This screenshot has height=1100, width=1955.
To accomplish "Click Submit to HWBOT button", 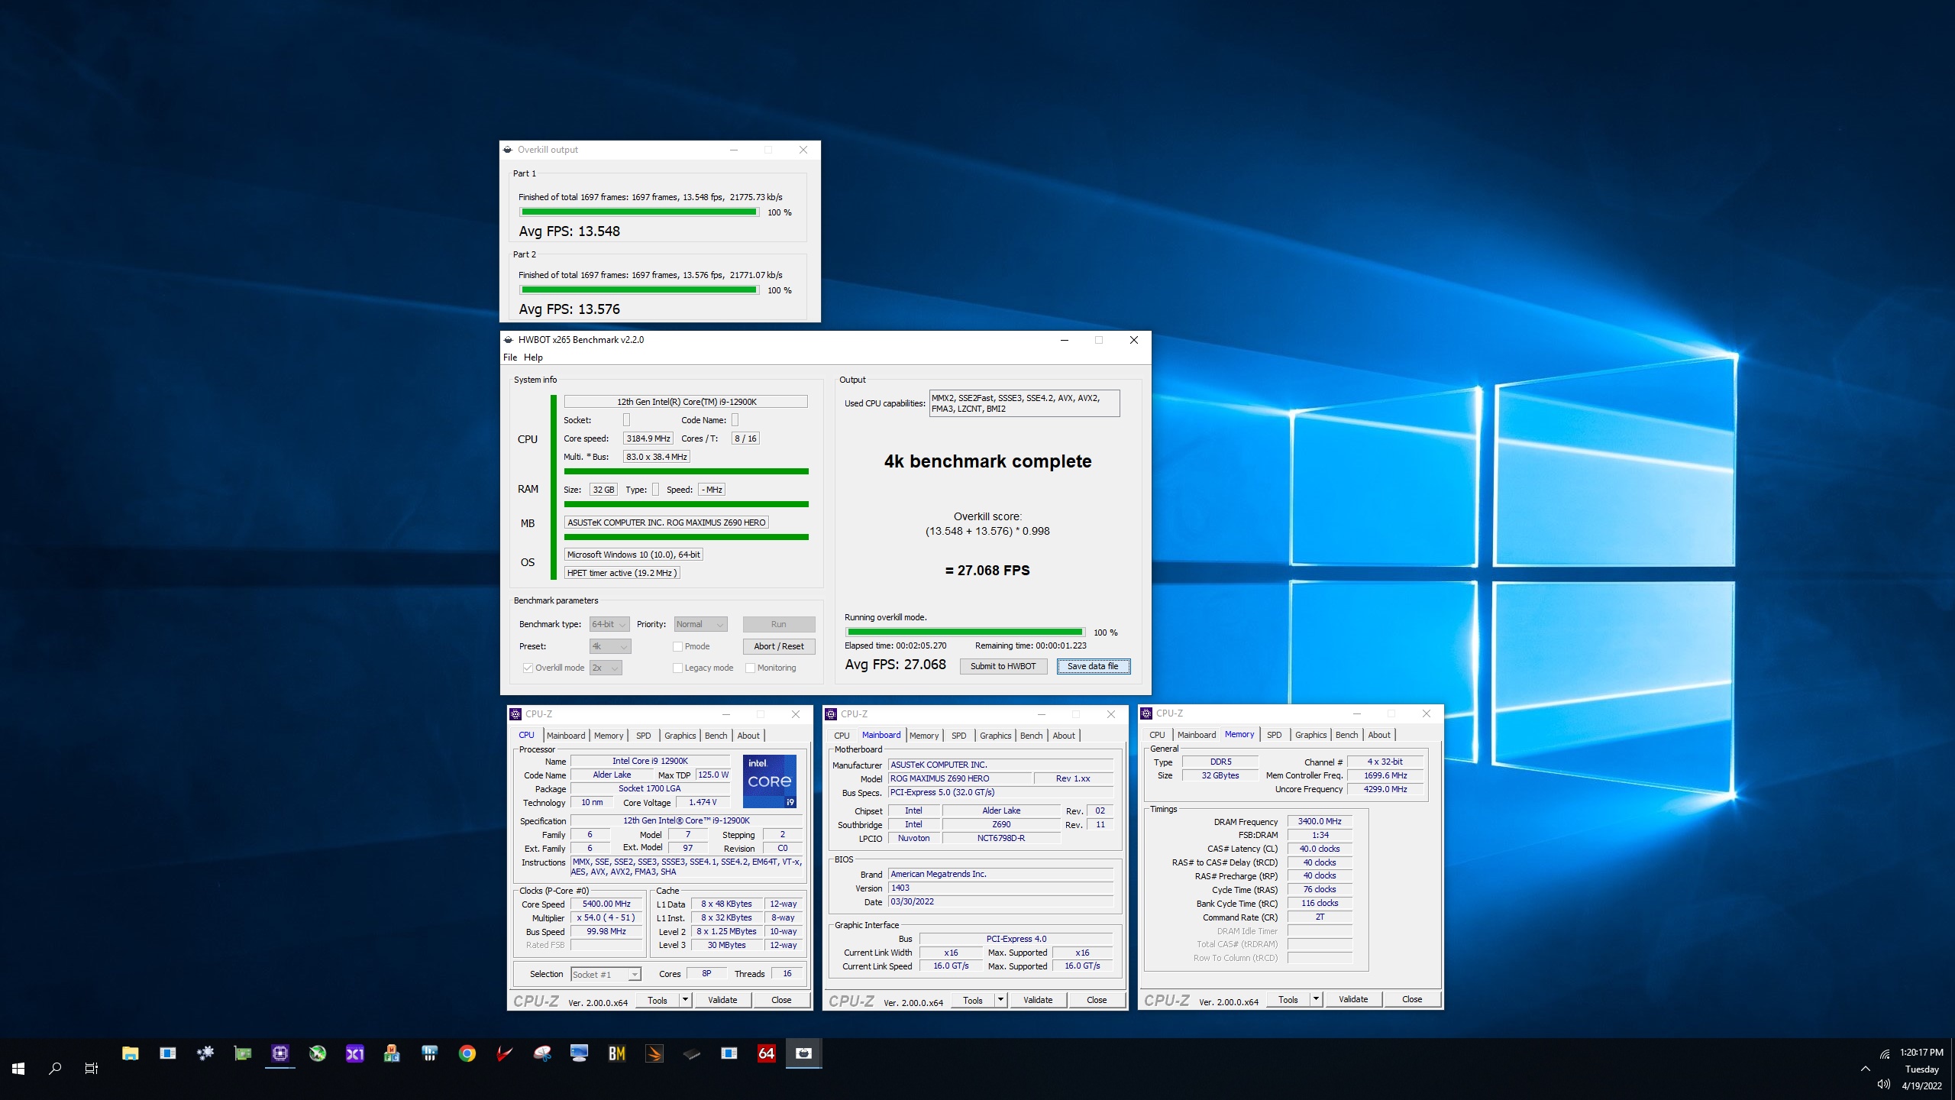I will [x=1003, y=666].
